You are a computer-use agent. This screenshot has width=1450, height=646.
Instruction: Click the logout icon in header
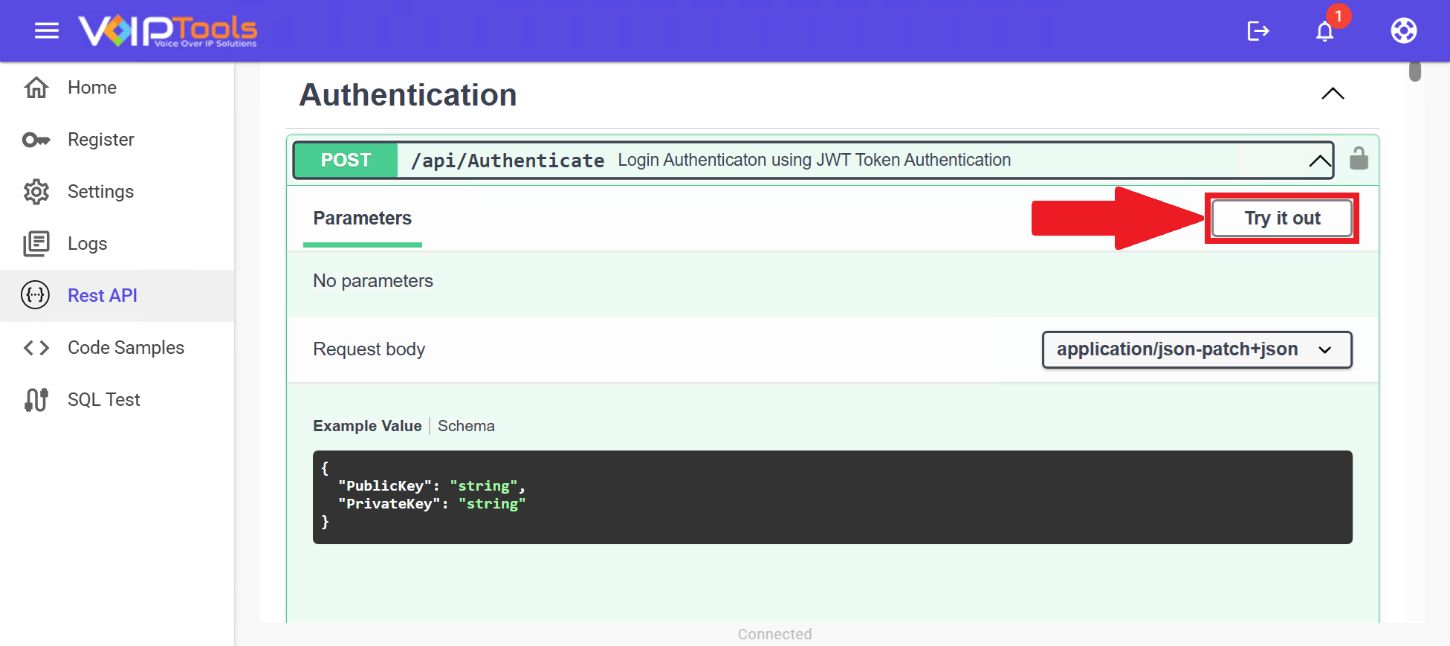(1258, 30)
